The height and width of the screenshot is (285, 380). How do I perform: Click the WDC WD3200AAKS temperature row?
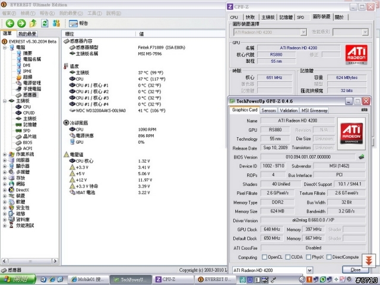pyautogui.click(x=118, y=110)
